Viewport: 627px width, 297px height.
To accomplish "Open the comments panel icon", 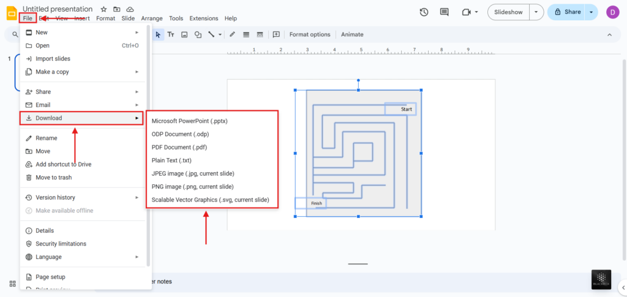I will click(444, 12).
